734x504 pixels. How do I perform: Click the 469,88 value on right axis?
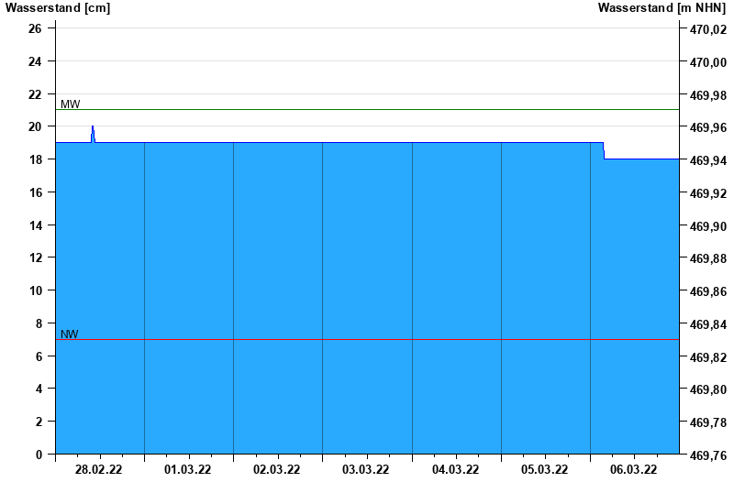(708, 258)
